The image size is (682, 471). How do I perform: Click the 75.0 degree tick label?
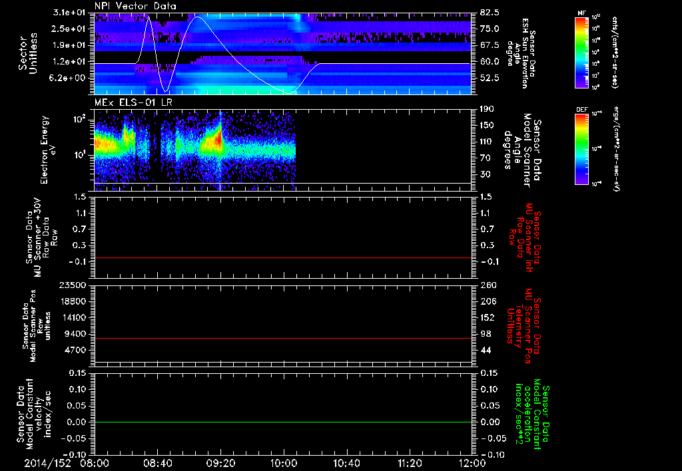pyautogui.click(x=490, y=29)
